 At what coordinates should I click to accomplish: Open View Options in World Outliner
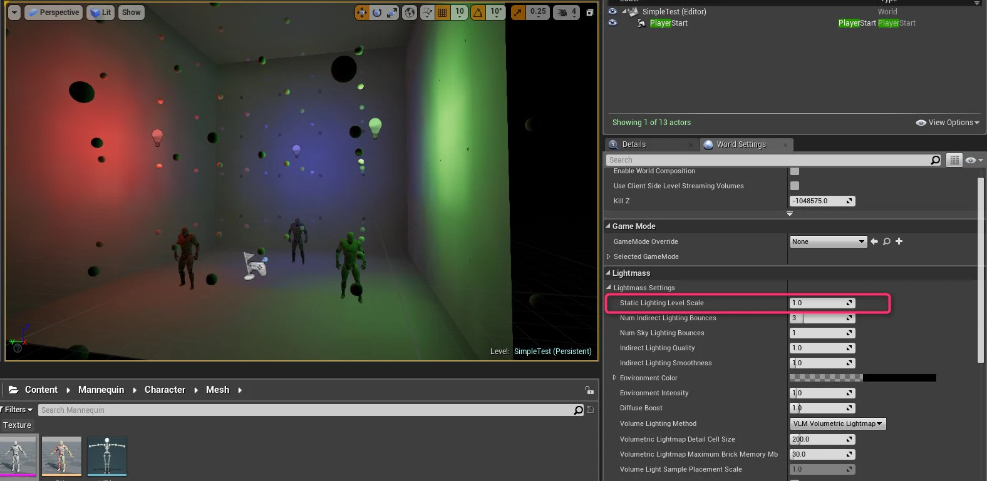tap(948, 123)
